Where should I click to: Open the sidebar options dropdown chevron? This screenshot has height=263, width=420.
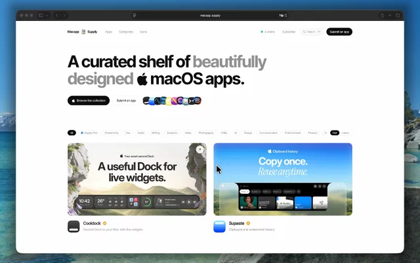point(47,16)
